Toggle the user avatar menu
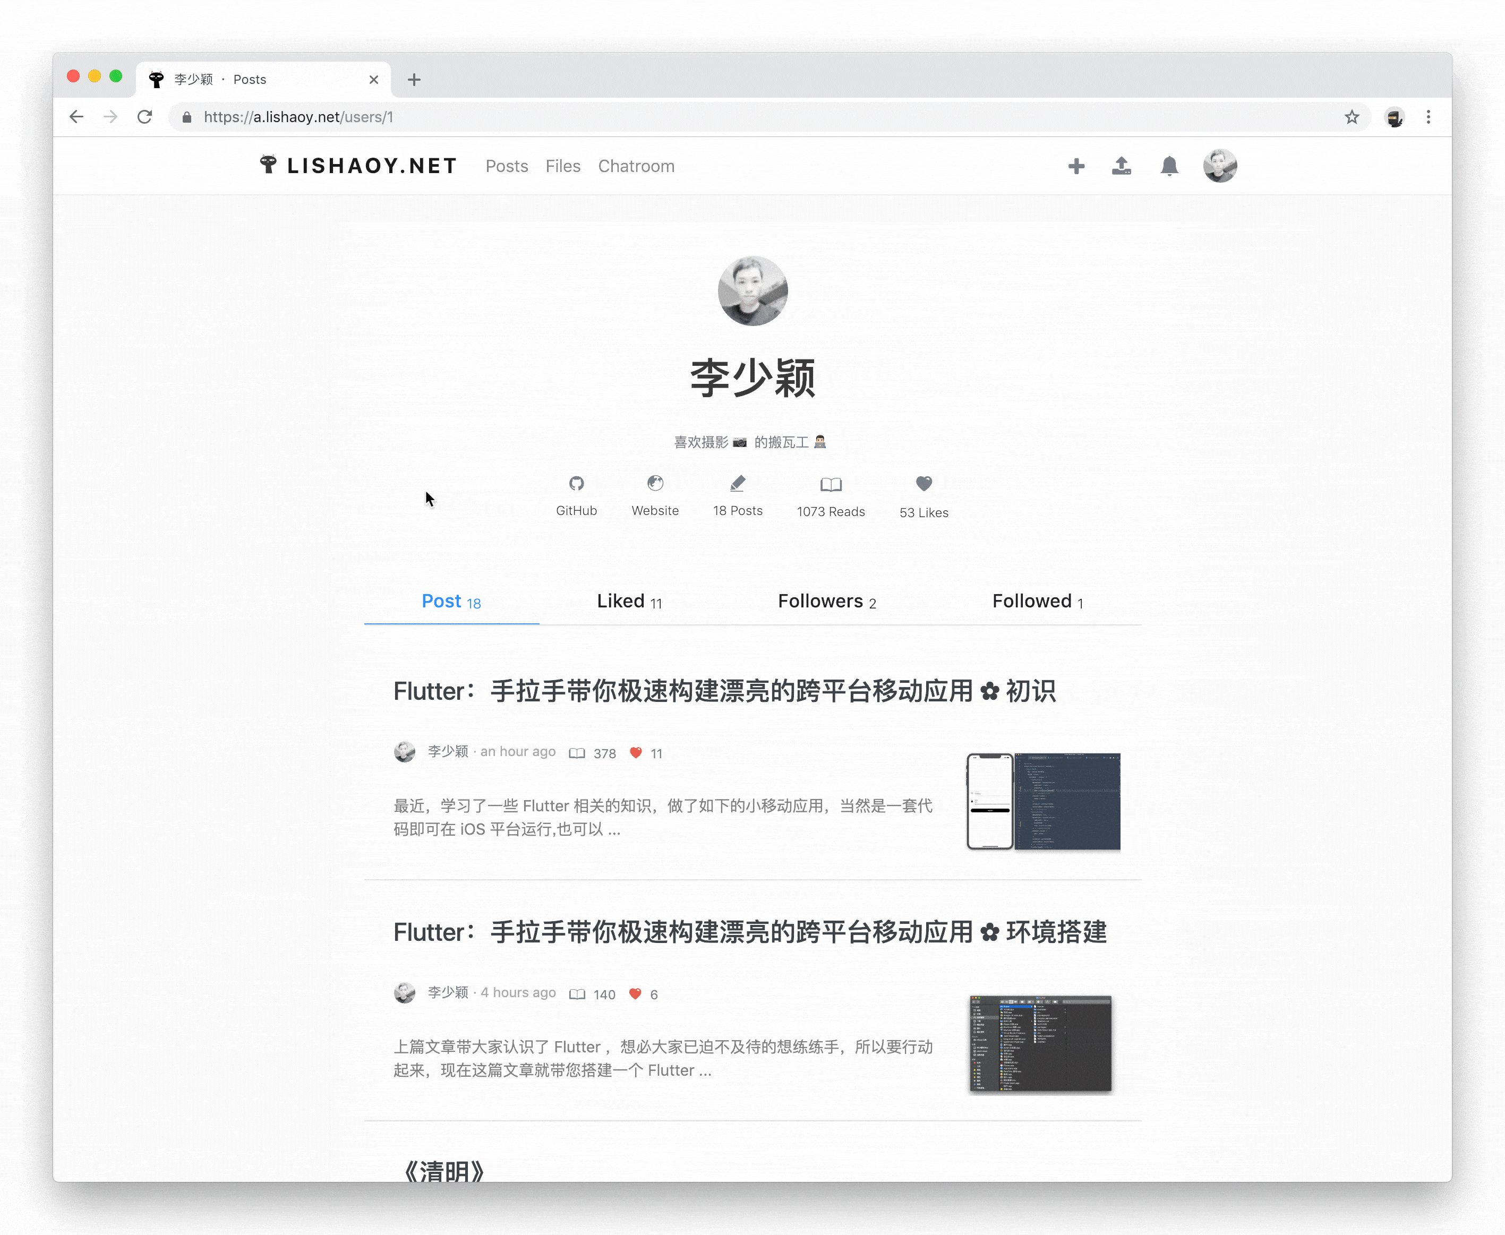The width and height of the screenshot is (1505, 1235). 1220,166
